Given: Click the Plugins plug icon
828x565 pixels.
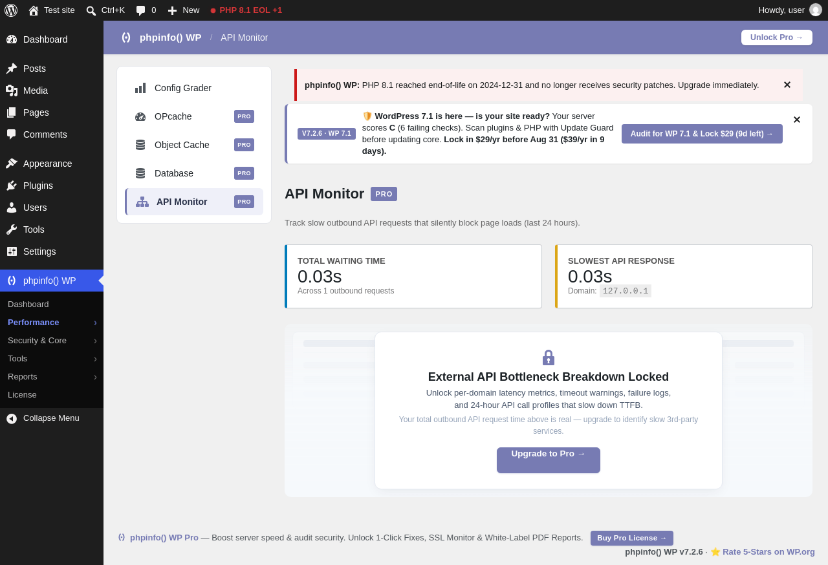Looking at the screenshot, I should pyautogui.click(x=12, y=186).
